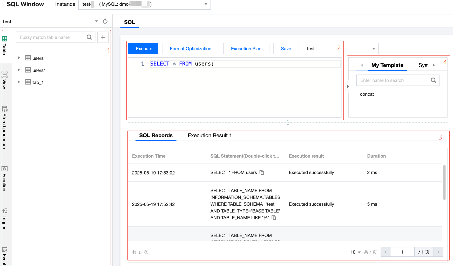Open the View sidebar panel
This screenshot has width=453, height=266.
click(x=4, y=80)
